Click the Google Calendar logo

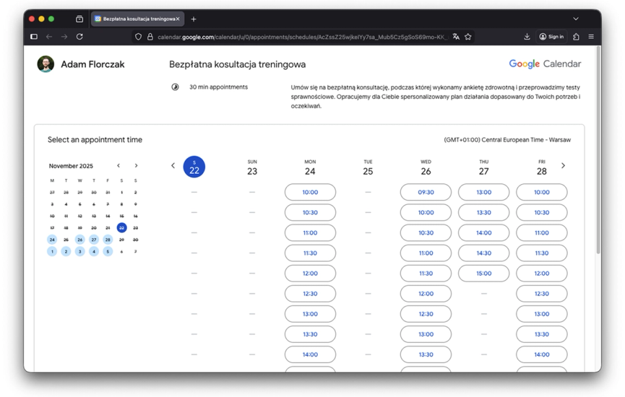[x=545, y=64]
